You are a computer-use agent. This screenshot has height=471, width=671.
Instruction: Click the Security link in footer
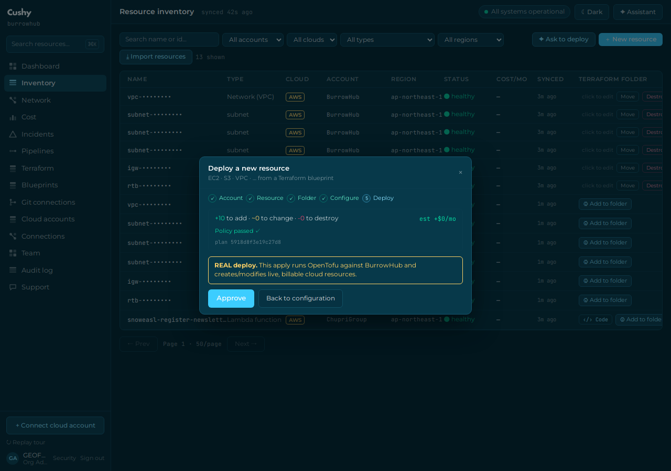click(64, 458)
